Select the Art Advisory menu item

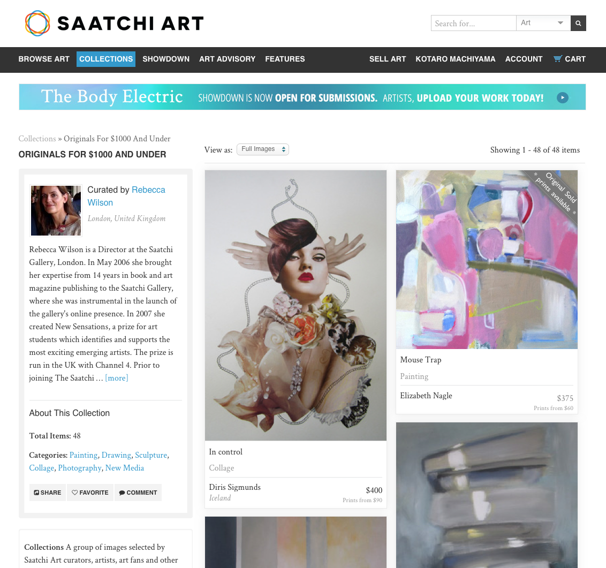pyautogui.click(x=227, y=59)
